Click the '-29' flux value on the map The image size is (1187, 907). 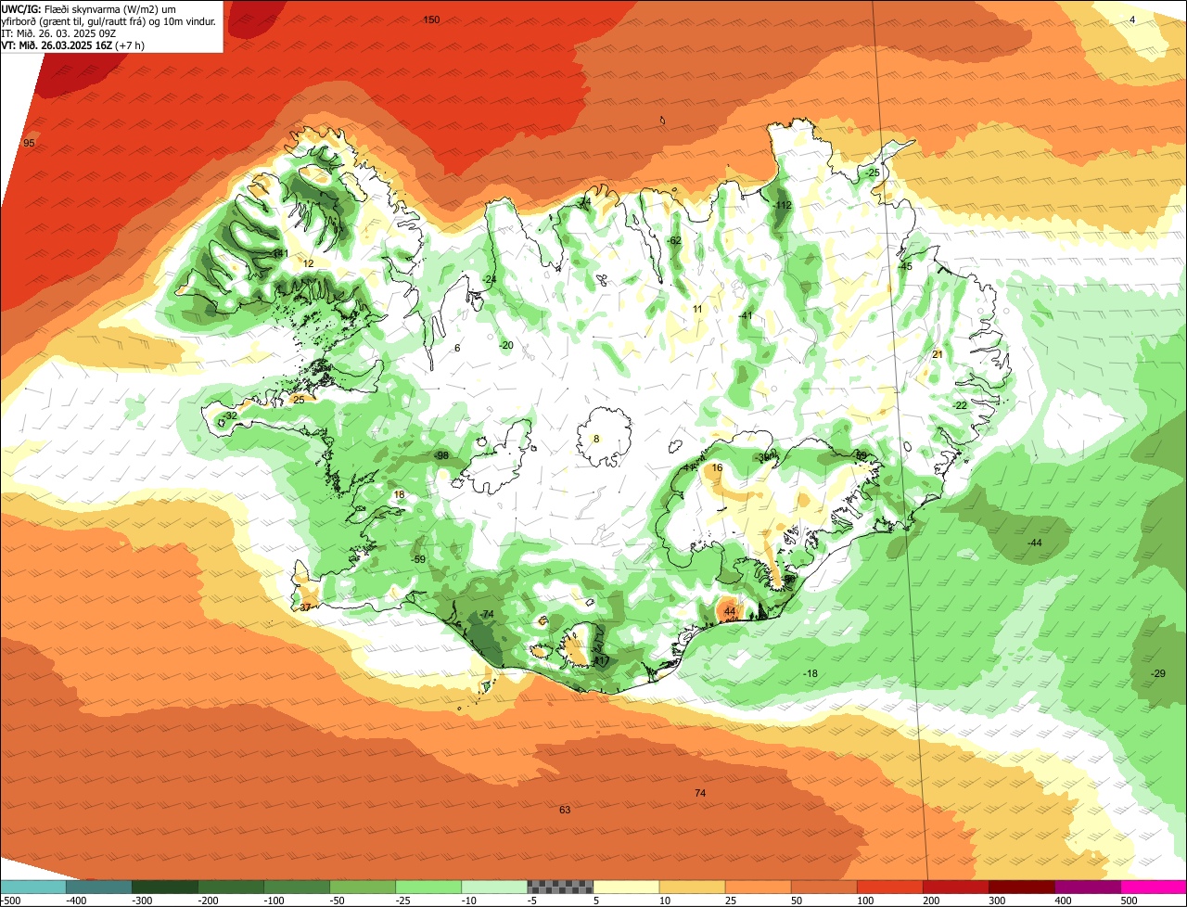coord(1157,672)
